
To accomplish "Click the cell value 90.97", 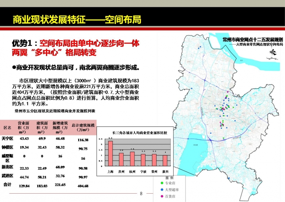I will tap(83, 177).
